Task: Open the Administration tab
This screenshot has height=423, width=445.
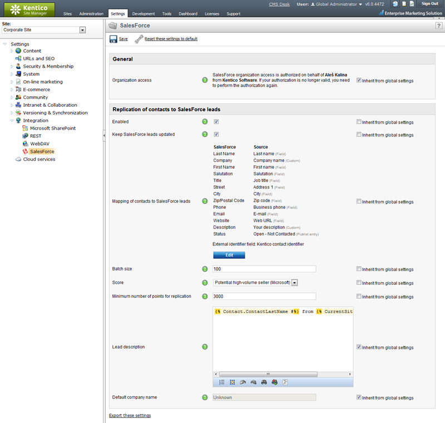Action: click(91, 13)
